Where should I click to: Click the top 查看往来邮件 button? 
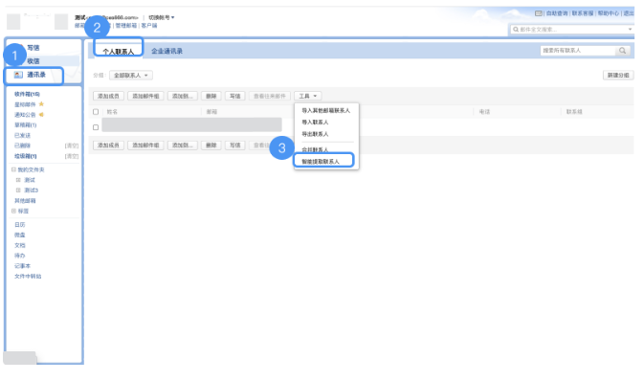(x=270, y=96)
